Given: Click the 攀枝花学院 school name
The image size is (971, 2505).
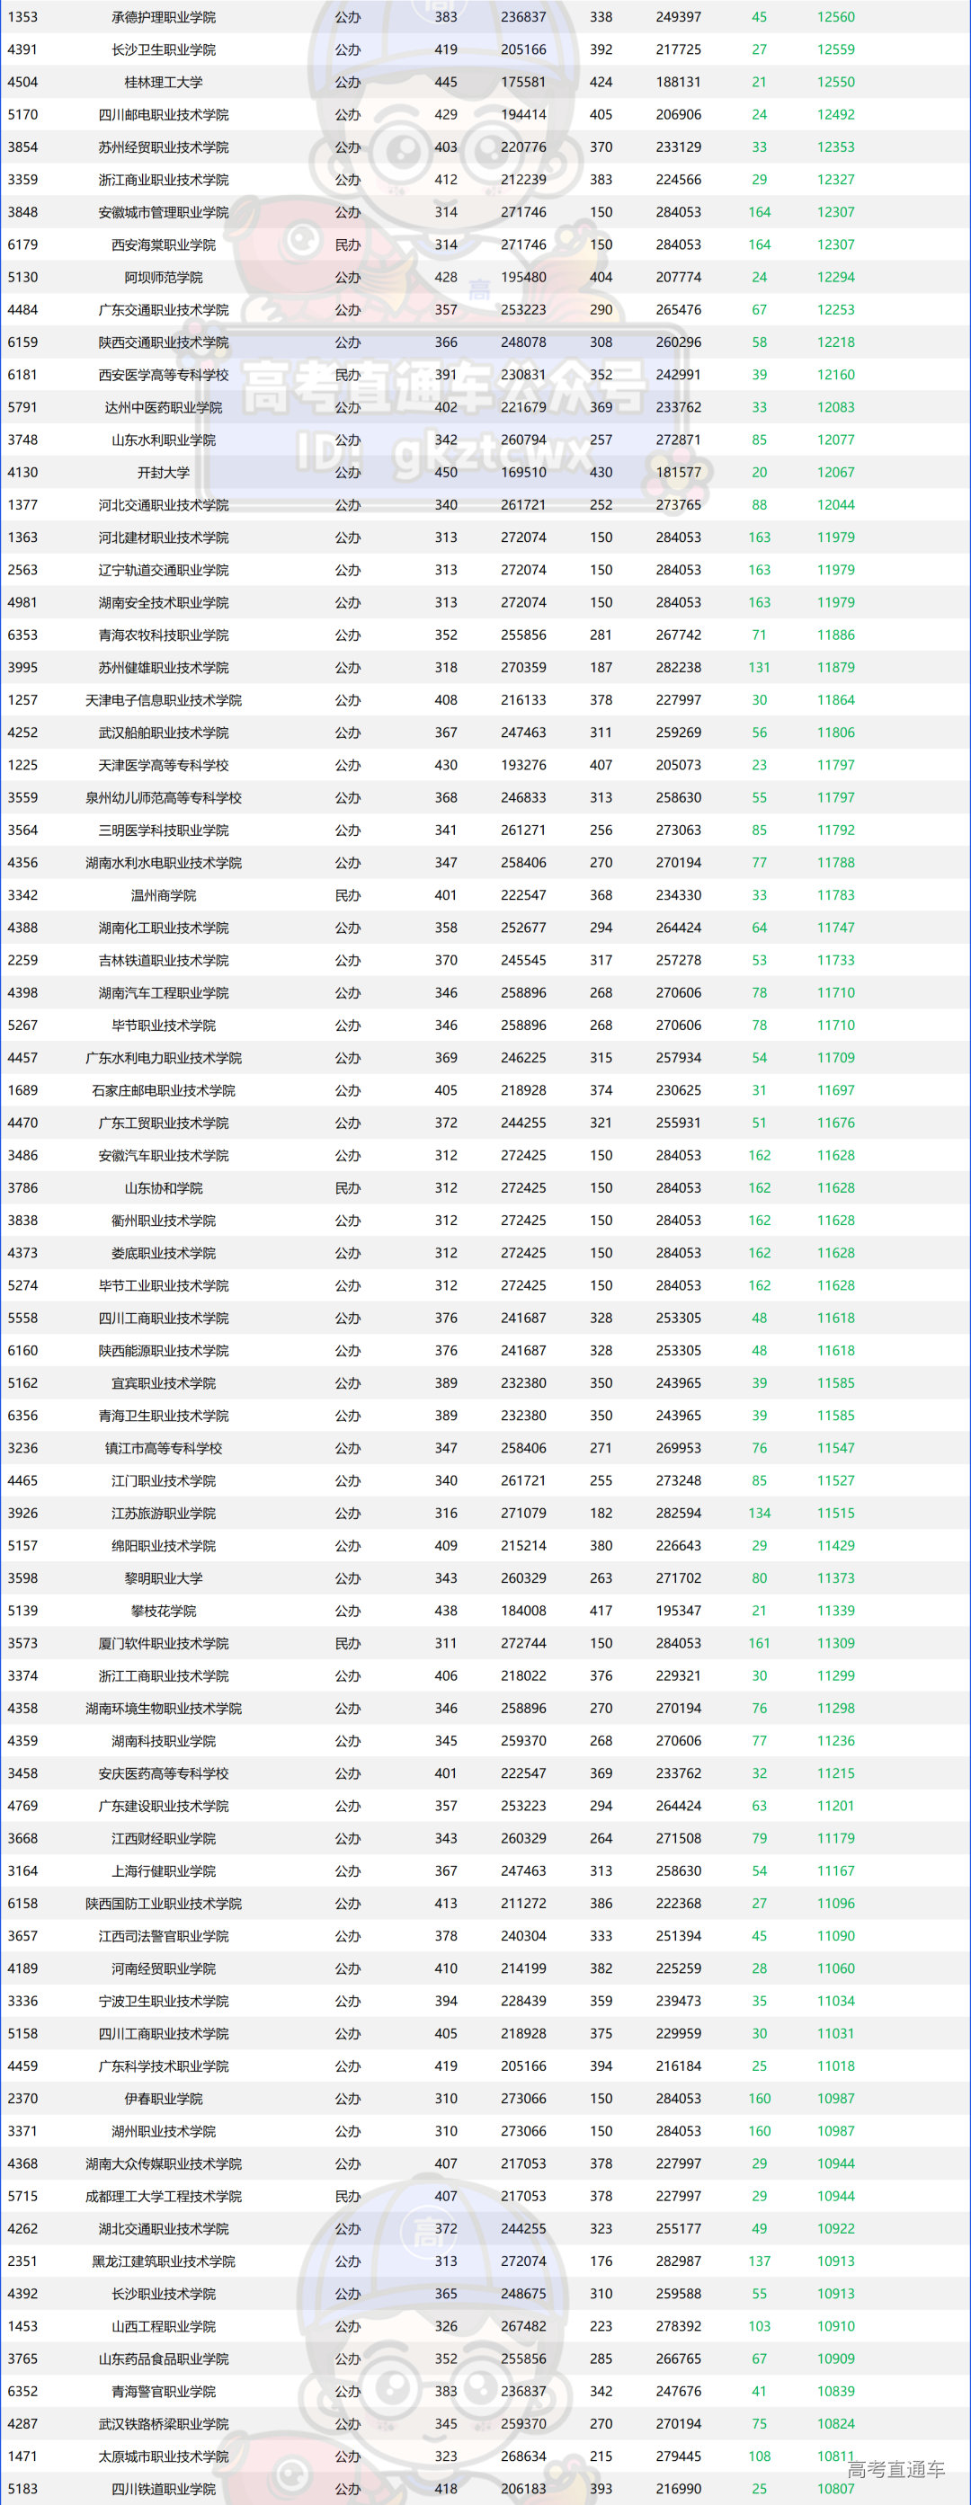Looking at the screenshot, I should click(164, 1611).
